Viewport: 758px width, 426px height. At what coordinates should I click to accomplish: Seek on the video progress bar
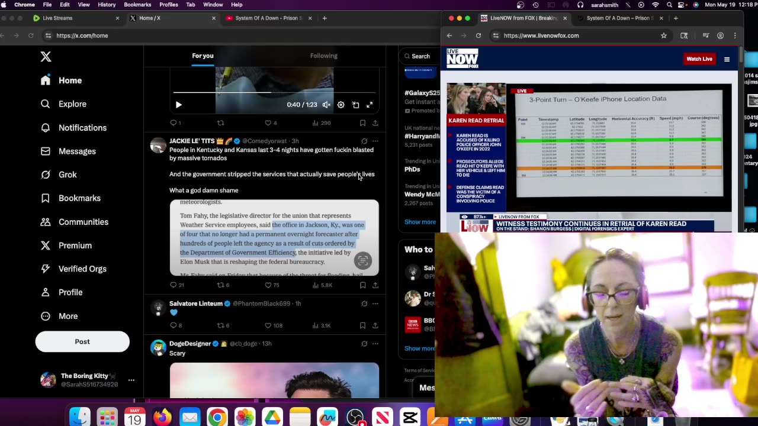[274, 92]
